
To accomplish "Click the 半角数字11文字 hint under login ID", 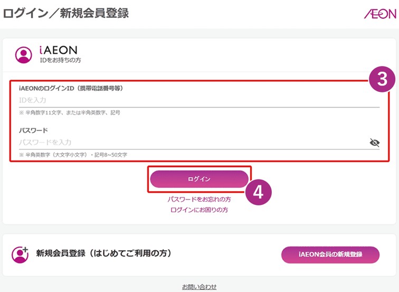I will point(69,112).
